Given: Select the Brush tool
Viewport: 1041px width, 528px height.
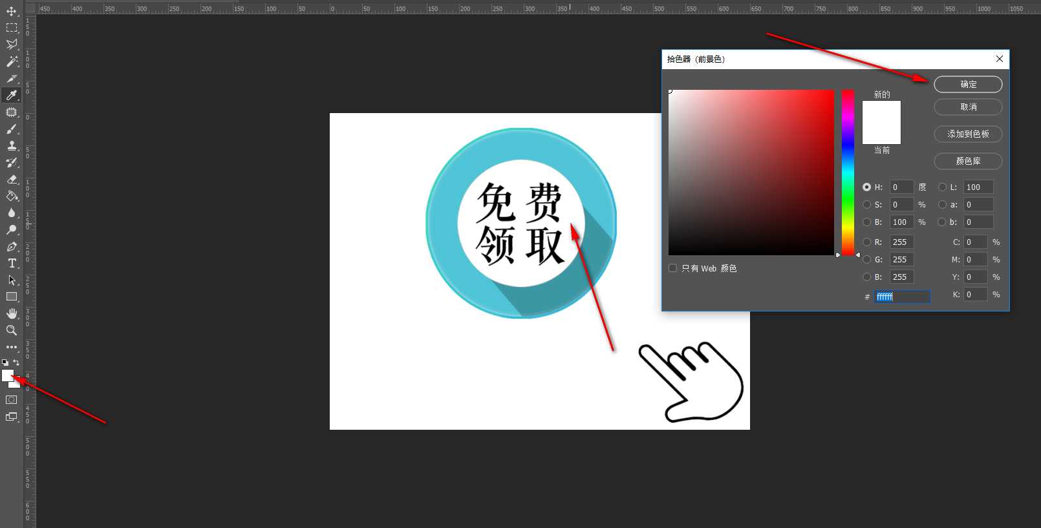Looking at the screenshot, I should click(x=12, y=129).
